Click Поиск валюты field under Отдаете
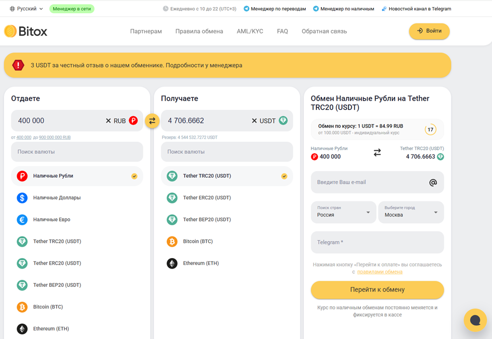 pyautogui.click(x=77, y=152)
